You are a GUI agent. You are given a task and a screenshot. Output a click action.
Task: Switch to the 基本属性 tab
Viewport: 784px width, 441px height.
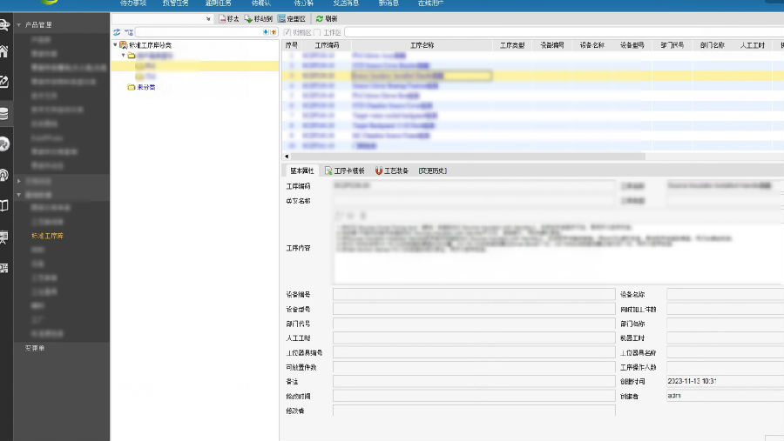click(302, 170)
